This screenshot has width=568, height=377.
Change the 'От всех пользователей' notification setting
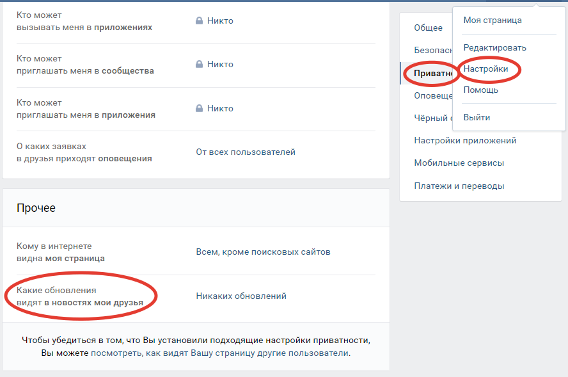246,152
